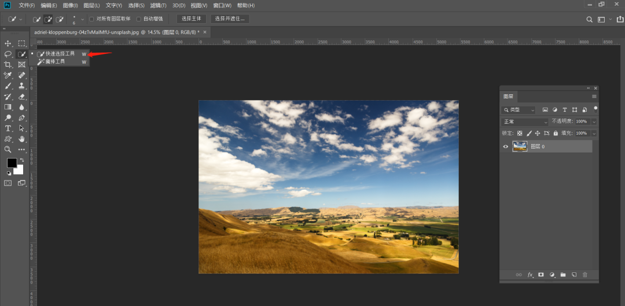Open the 正常 blend mode dropdown
The image size is (625, 306).
tap(525, 122)
